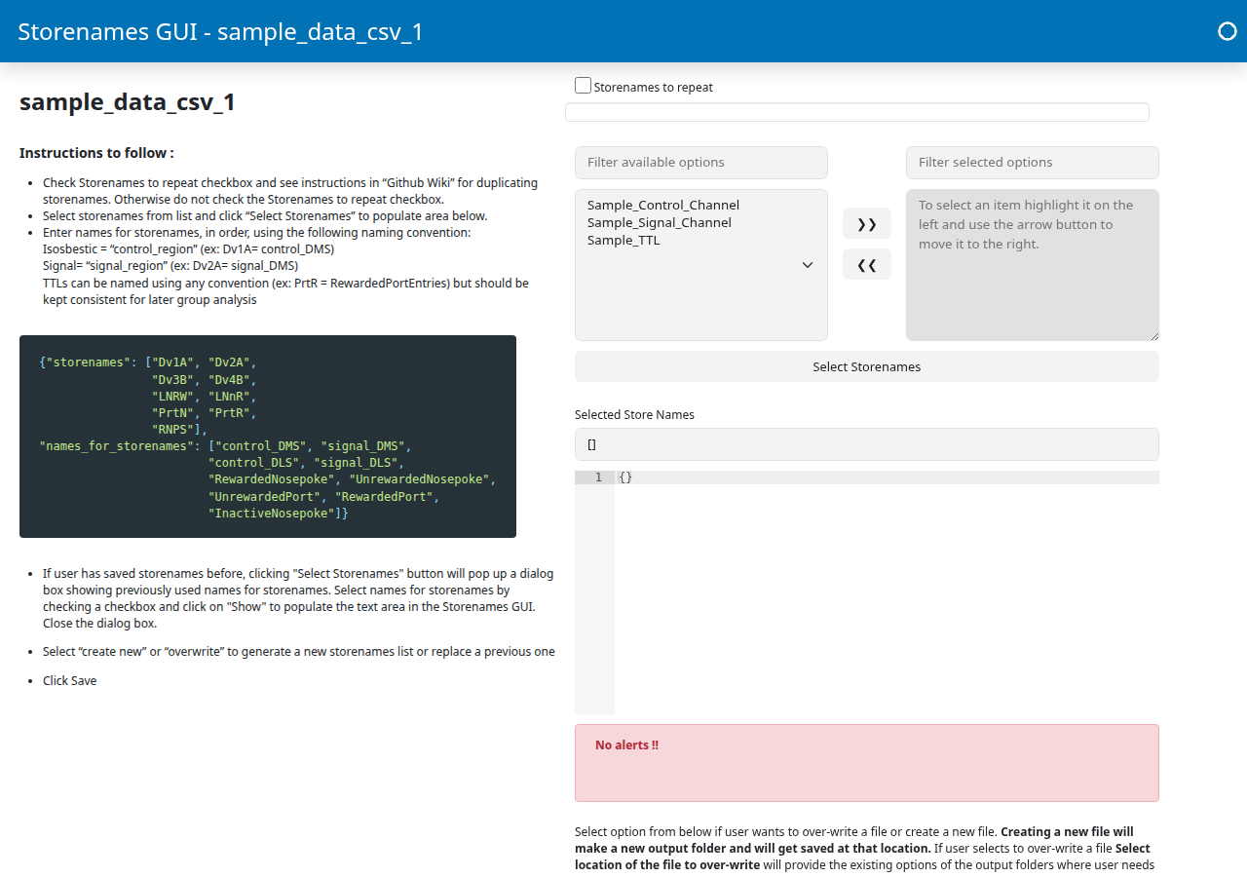
Task: Focus the Filter selected options field
Action: click(x=1033, y=163)
